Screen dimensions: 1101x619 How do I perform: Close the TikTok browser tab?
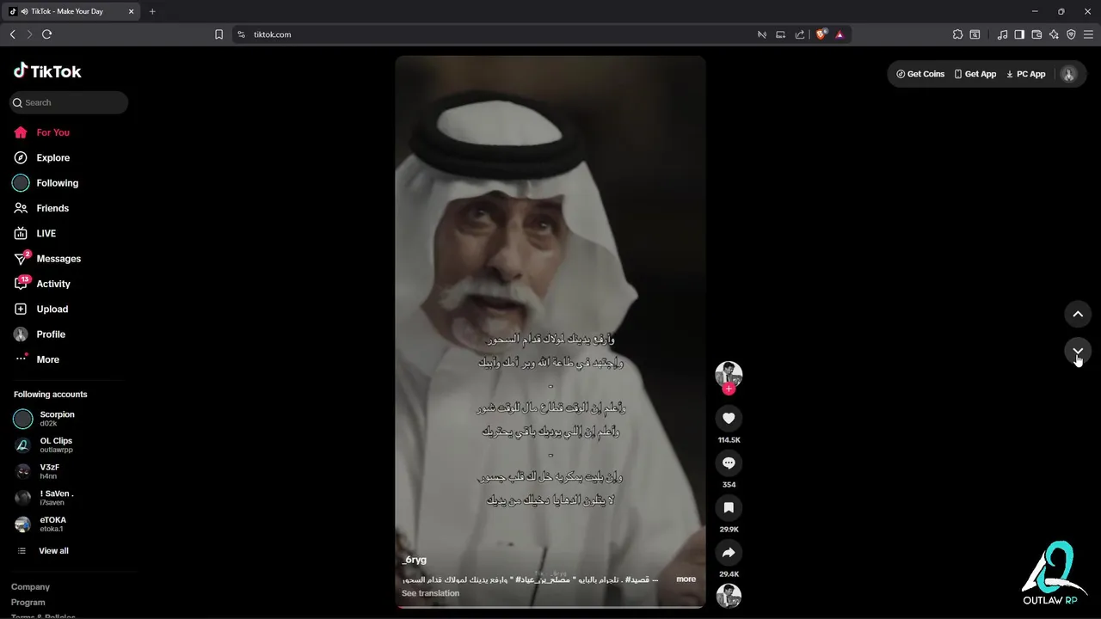pyautogui.click(x=131, y=11)
